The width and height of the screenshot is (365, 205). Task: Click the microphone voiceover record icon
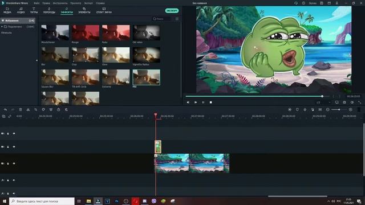pos(305,109)
